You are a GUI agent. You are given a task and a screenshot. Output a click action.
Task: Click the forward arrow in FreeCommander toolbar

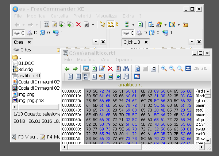click(30, 25)
